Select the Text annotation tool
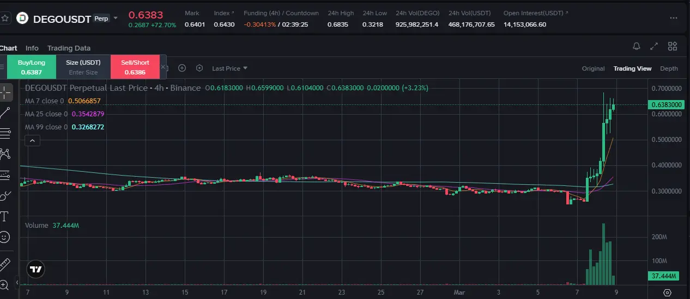 point(4,216)
